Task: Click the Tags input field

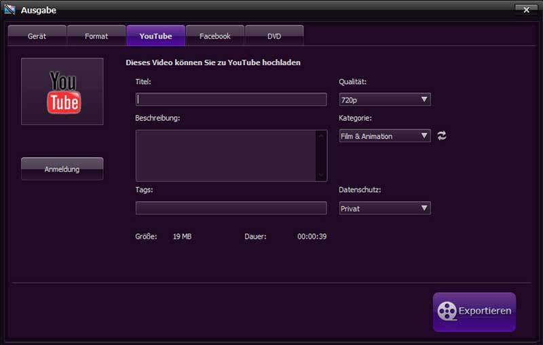Action: 231,208
